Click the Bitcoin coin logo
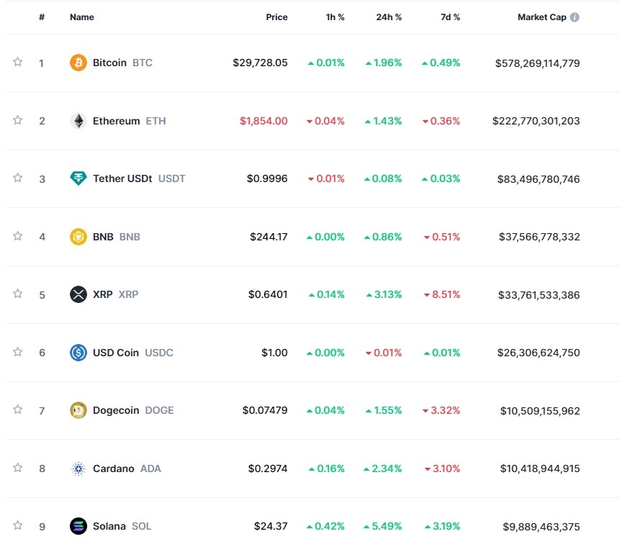Image resolution: width=620 pixels, height=552 pixels. click(78, 63)
